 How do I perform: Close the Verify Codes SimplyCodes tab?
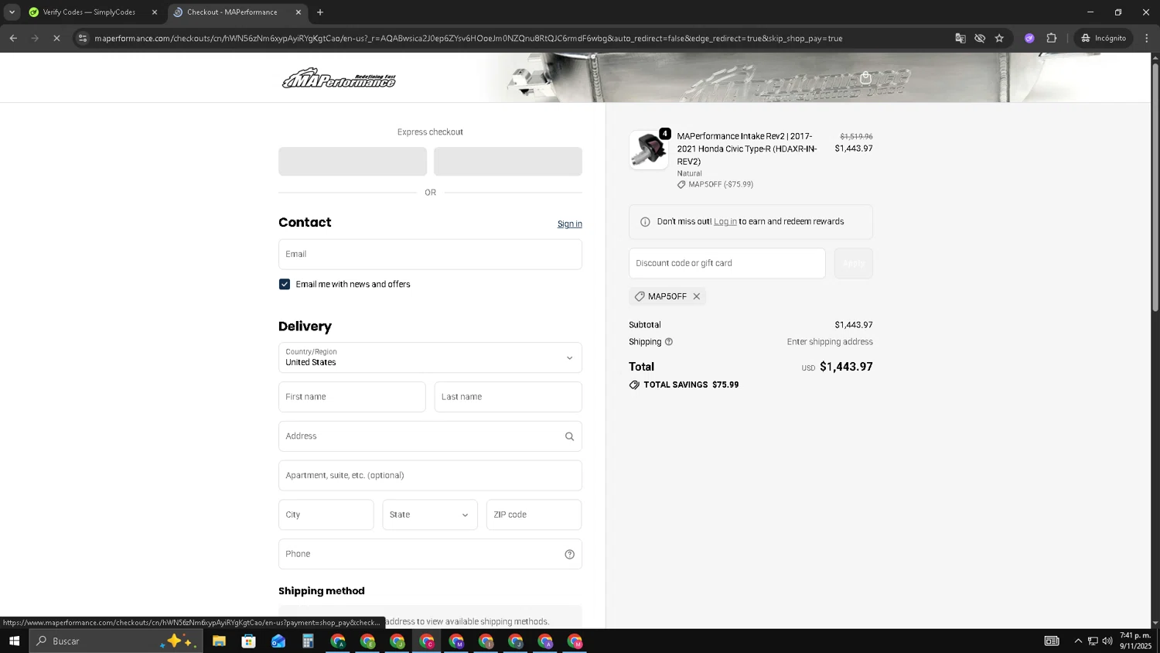tap(155, 12)
